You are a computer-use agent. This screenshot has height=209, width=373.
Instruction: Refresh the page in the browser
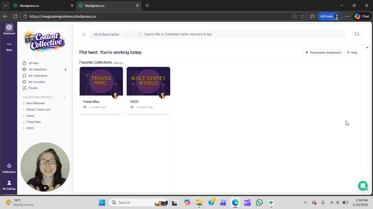tap(15, 16)
